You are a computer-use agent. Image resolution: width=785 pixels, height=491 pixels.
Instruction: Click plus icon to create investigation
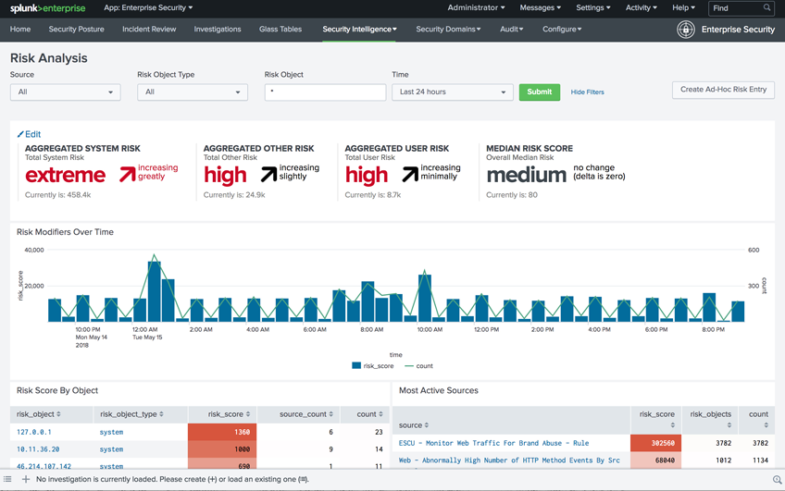(26, 480)
